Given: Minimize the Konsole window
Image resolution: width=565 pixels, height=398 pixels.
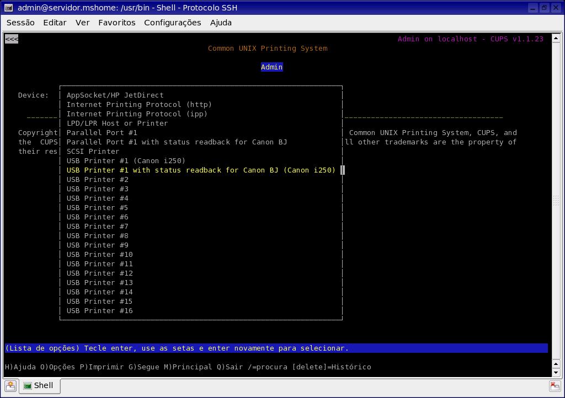Looking at the screenshot, I should [x=532, y=8].
